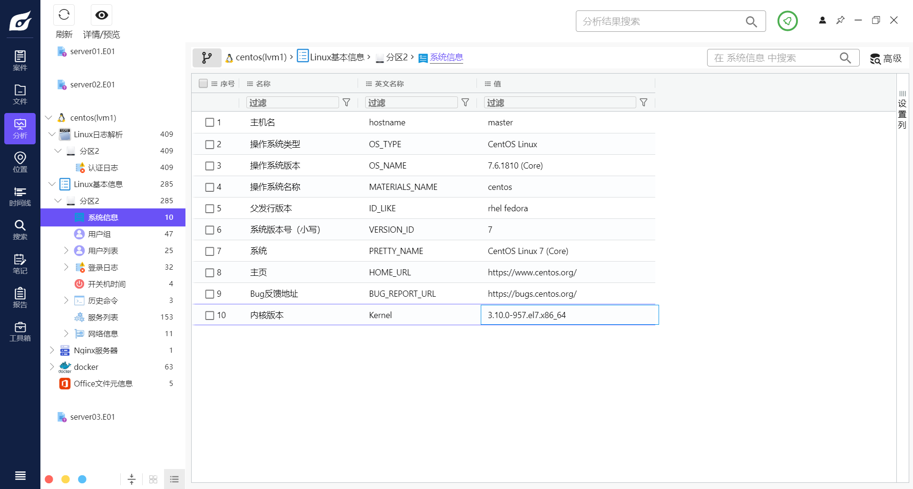Collapse the Linux日志解析 node
This screenshot has width=913, height=489.
(52, 134)
